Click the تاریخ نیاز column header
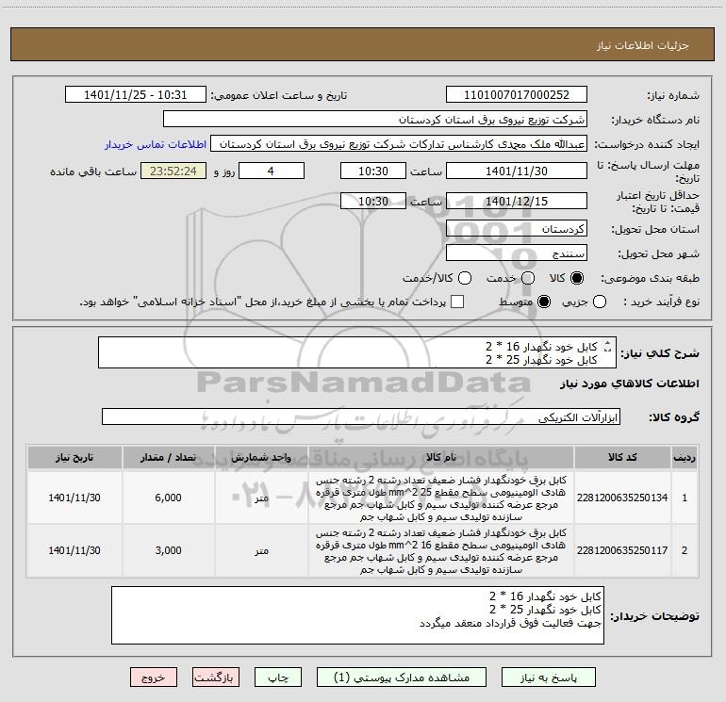The width and height of the screenshot is (726, 702). click(74, 458)
